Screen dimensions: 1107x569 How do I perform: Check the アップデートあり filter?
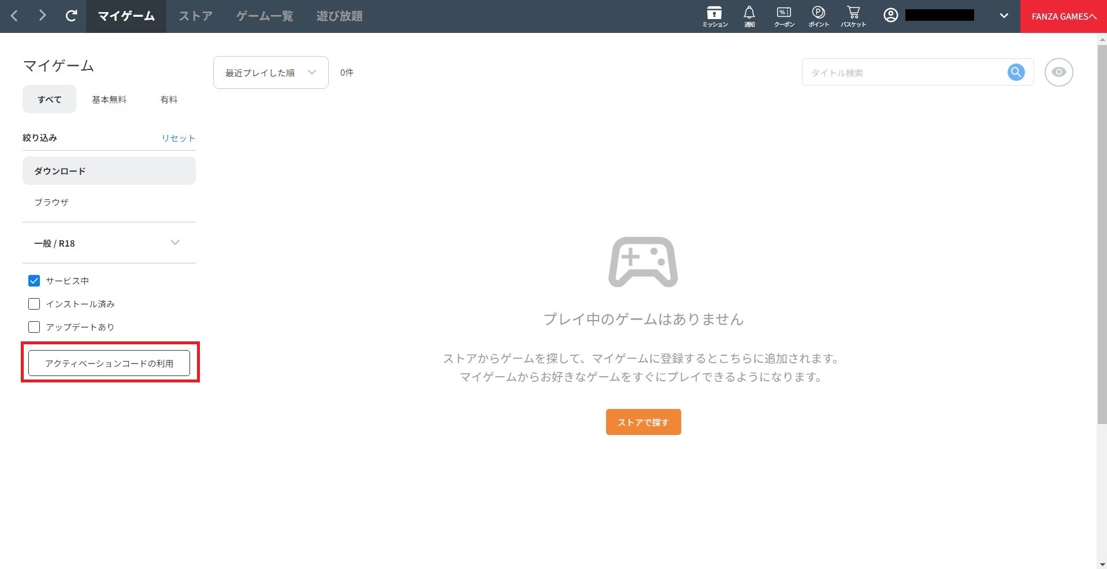[x=34, y=327]
